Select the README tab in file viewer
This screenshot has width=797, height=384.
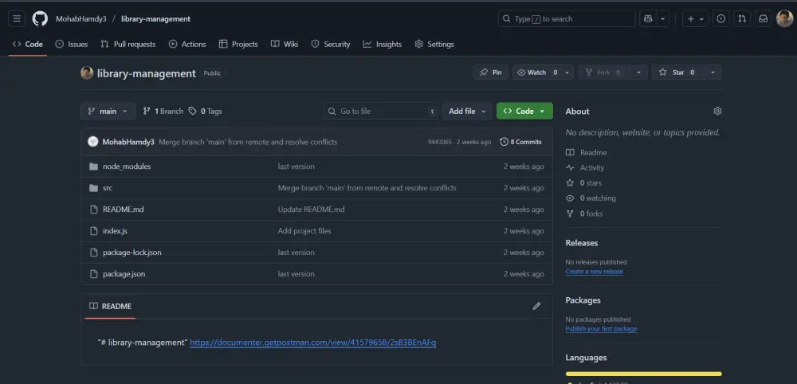[110, 306]
